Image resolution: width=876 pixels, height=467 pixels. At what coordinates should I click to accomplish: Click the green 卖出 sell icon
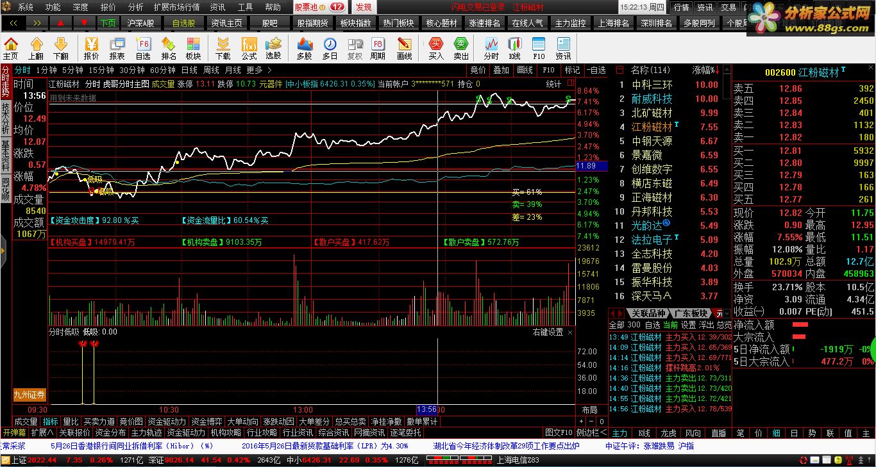(461, 48)
